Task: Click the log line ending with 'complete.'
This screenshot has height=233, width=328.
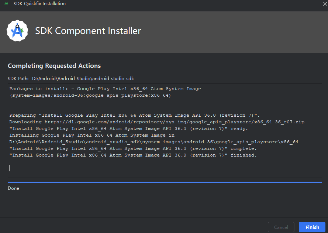Action: pos(133,148)
